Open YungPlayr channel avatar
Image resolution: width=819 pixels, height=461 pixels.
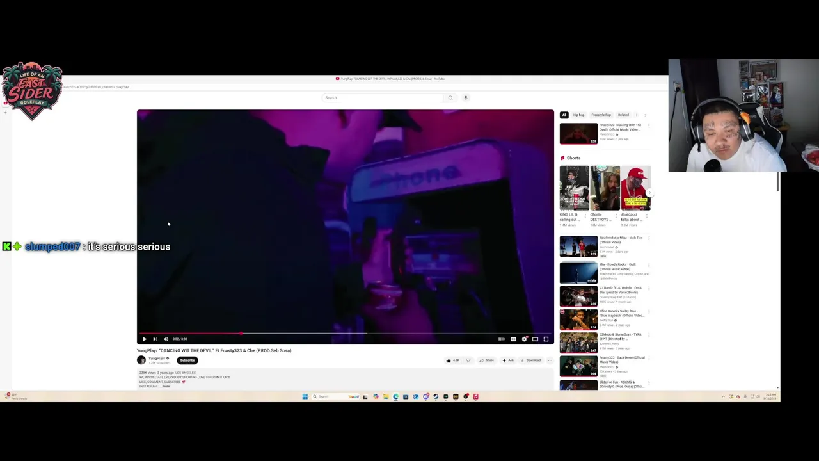[x=141, y=360]
